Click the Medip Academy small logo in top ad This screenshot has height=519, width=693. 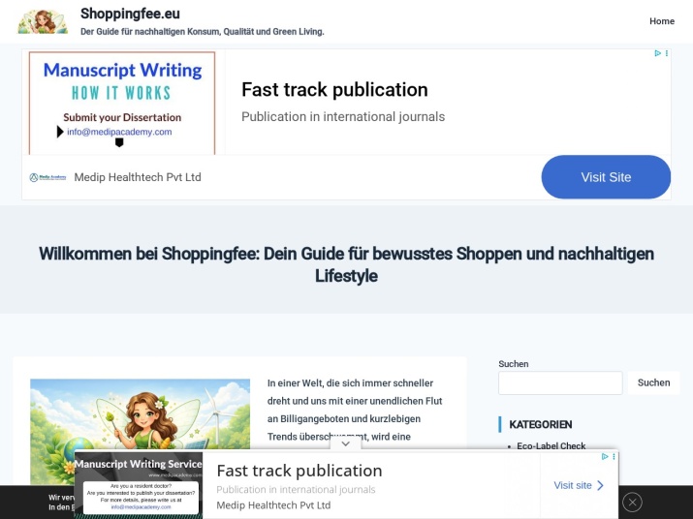[x=47, y=177]
